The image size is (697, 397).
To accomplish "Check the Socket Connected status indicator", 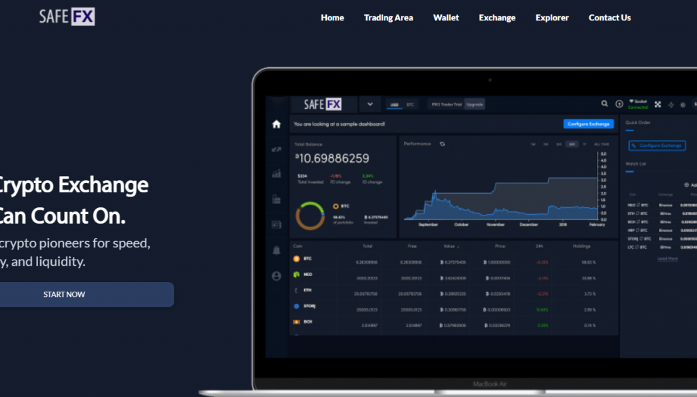I will click(638, 103).
